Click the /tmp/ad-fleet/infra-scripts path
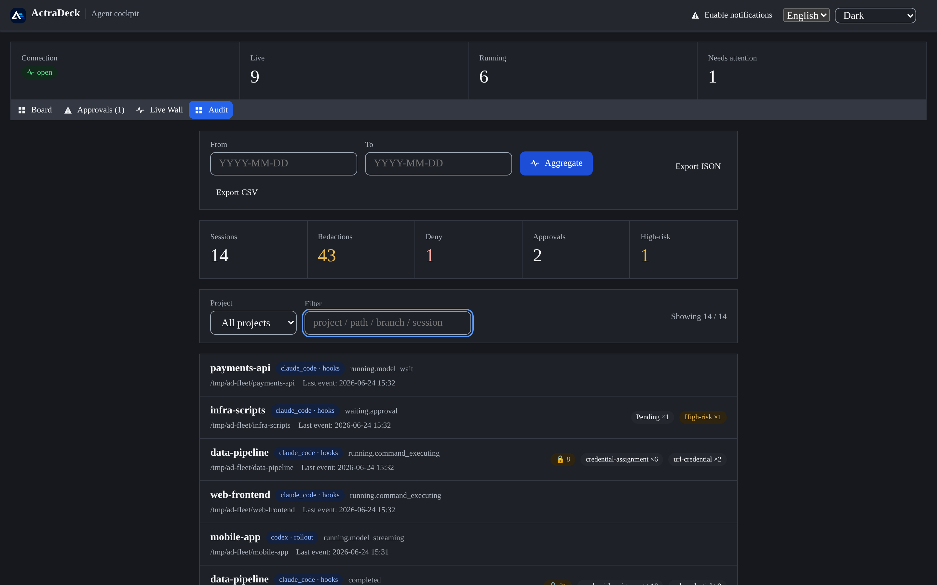The height and width of the screenshot is (585, 937). pos(250,425)
